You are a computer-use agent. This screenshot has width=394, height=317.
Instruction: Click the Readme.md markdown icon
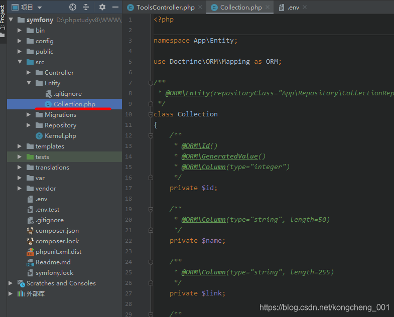30,262
